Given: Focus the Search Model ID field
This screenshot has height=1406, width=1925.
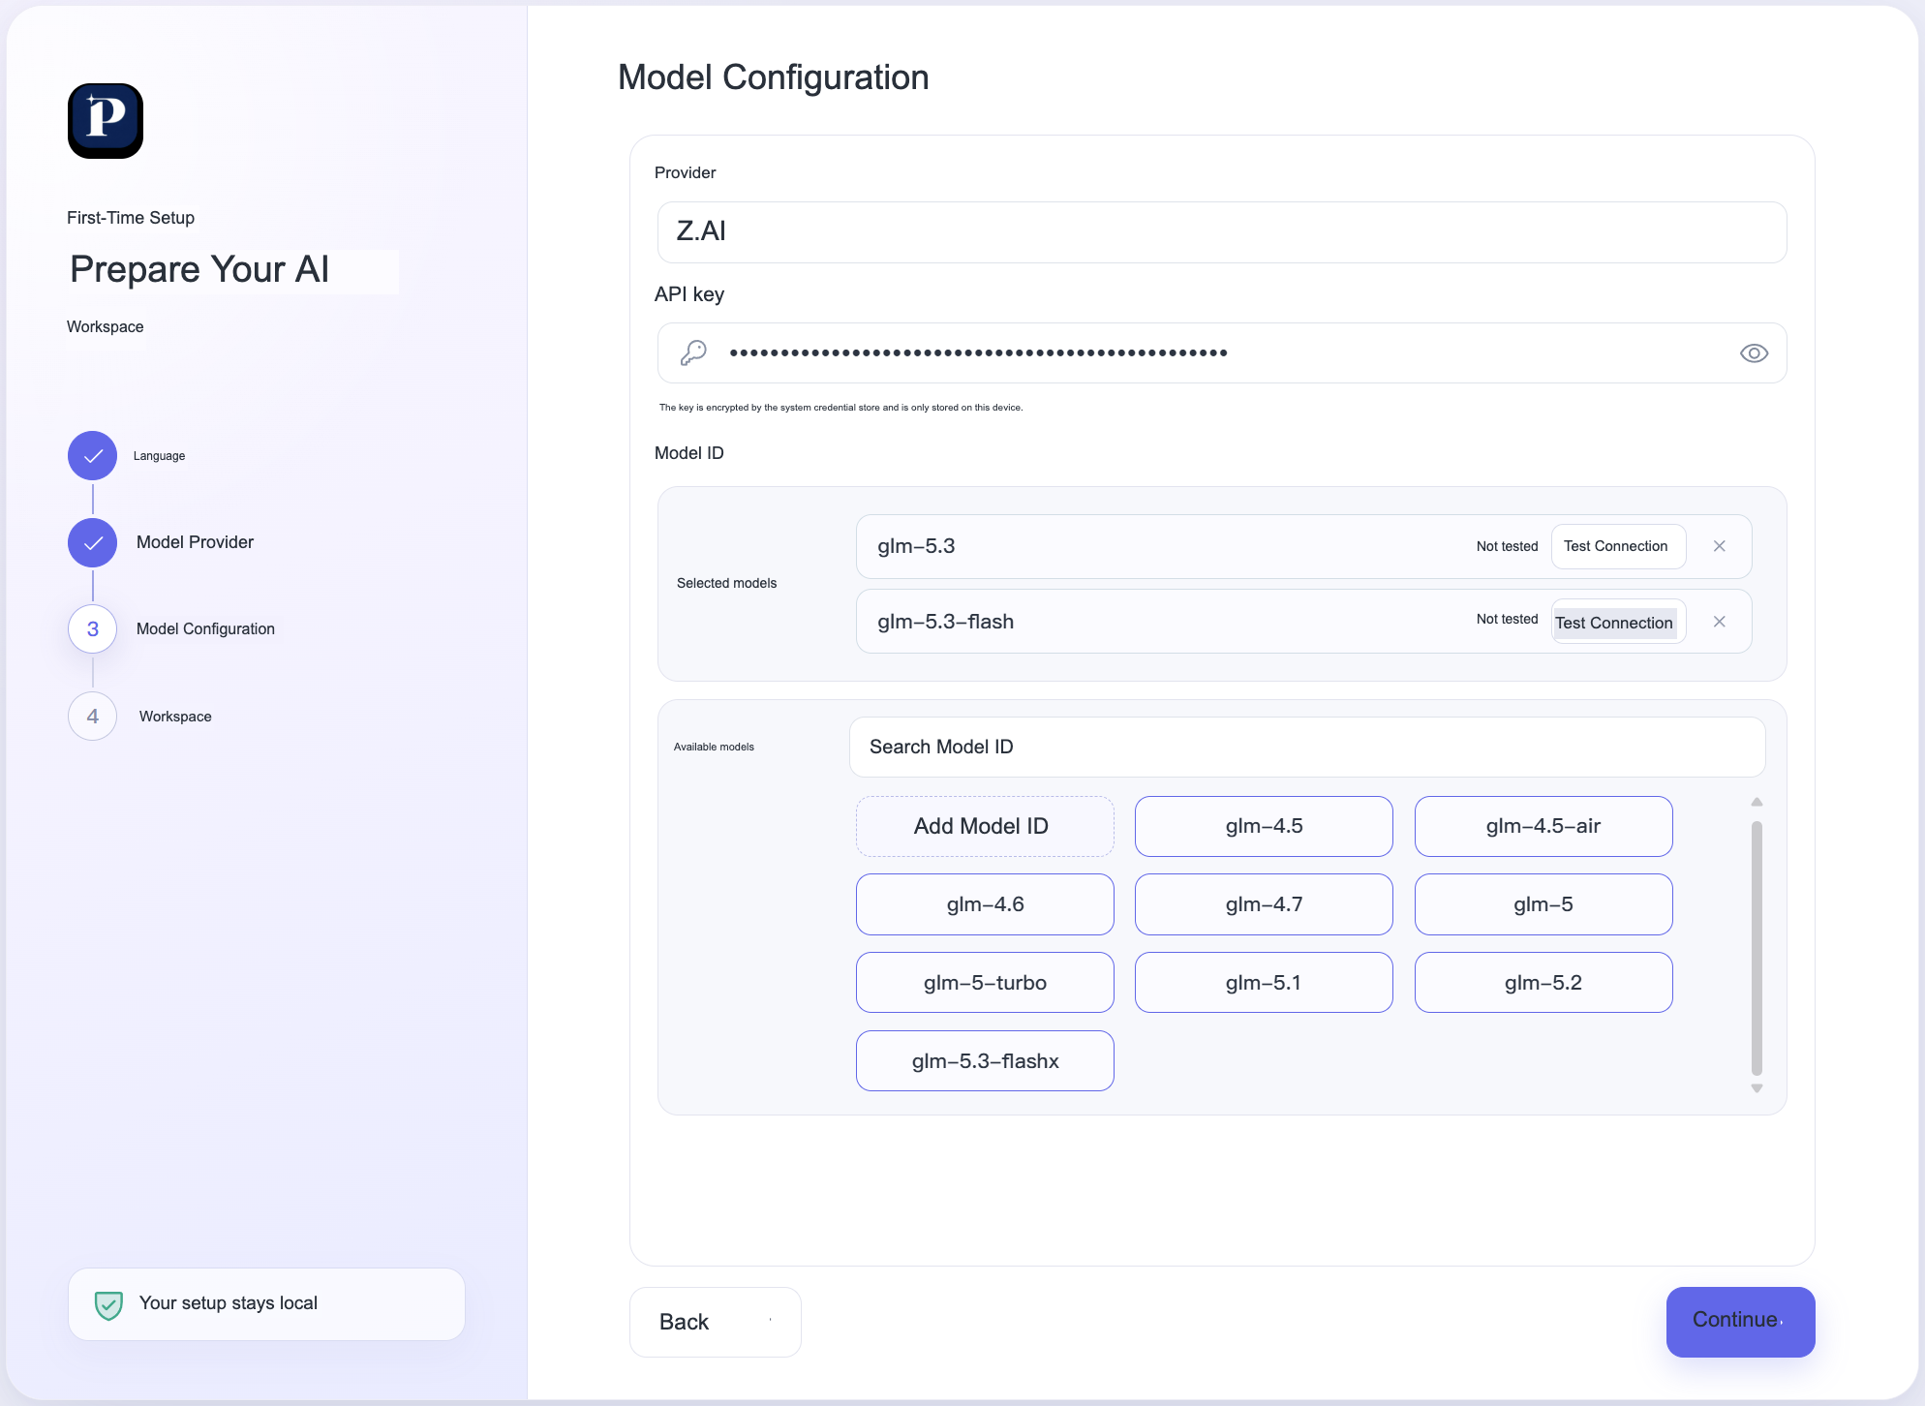Looking at the screenshot, I should (1307, 747).
